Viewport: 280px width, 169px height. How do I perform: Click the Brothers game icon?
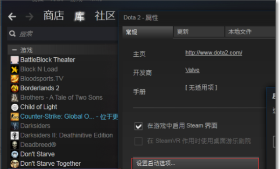click(14, 98)
